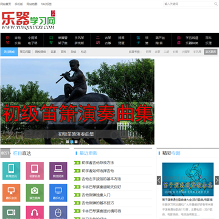Select the third banner slide dot
This screenshot has width=219, height=219.
(x=76, y=142)
